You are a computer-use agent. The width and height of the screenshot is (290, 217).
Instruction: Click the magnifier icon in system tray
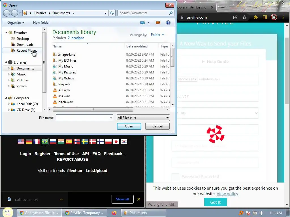pyautogui.click(x=241, y=213)
